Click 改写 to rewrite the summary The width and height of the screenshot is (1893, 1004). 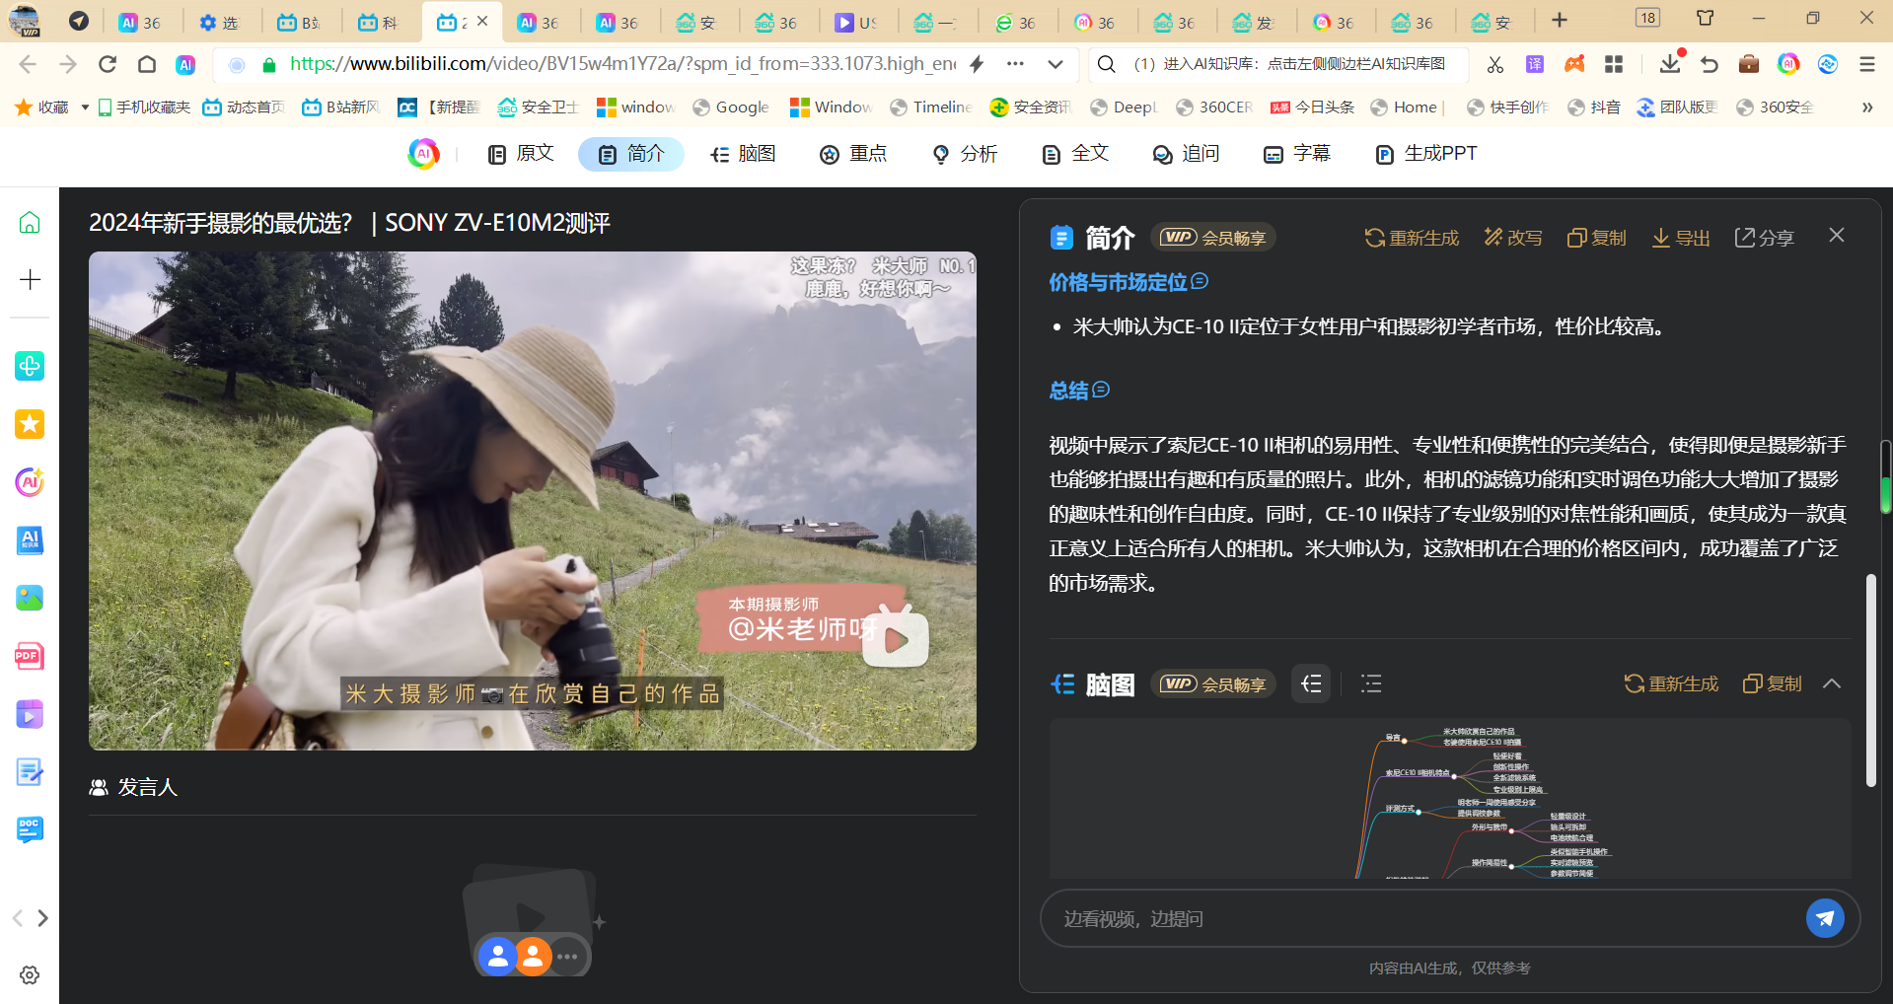[x=1513, y=238]
